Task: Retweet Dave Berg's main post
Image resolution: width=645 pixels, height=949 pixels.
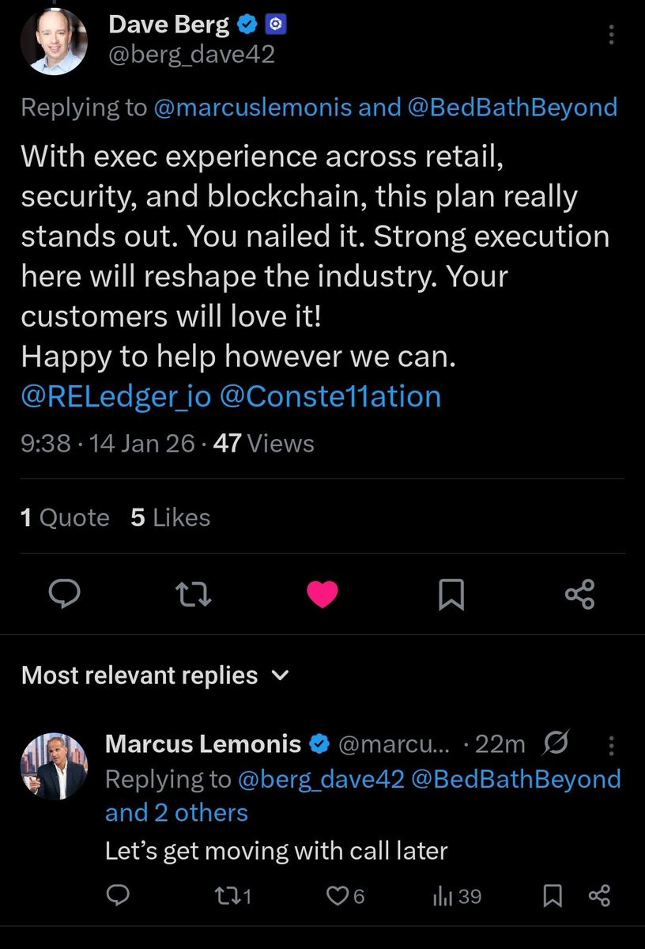Action: pyautogui.click(x=193, y=595)
